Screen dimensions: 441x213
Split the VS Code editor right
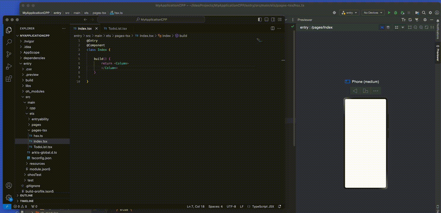[x=273, y=28]
